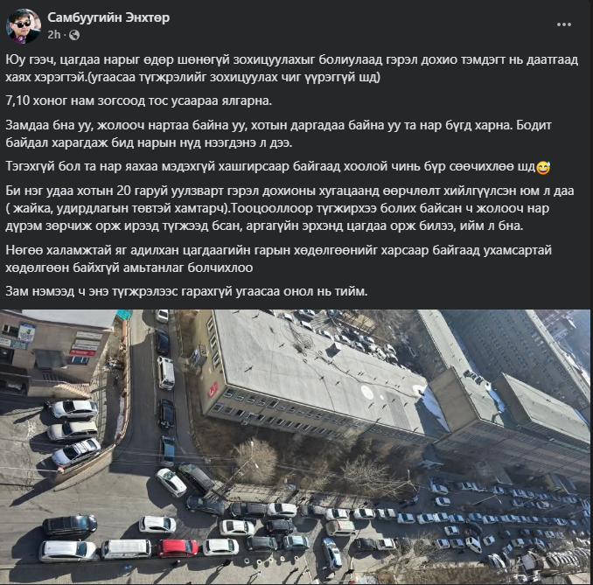Open Самбуугийн Энхтөр profile name link
593x585 pixels.
(x=108, y=17)
